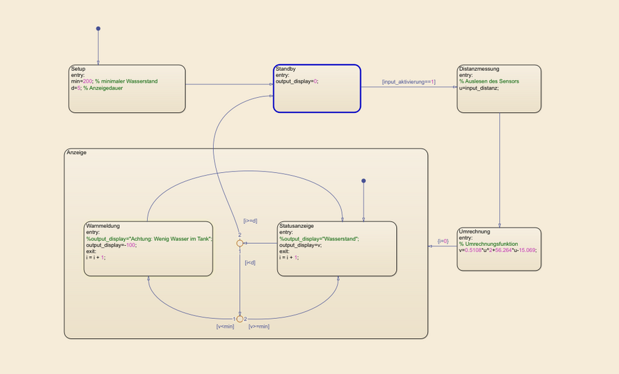Click the [input_aktivierung==1] transition label
Screen dimensions: 619x374
point(409,82)
